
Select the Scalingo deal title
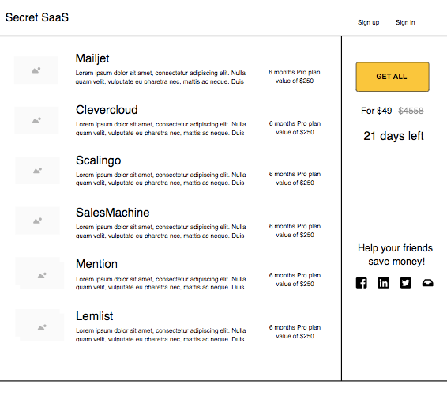(99, 160)
